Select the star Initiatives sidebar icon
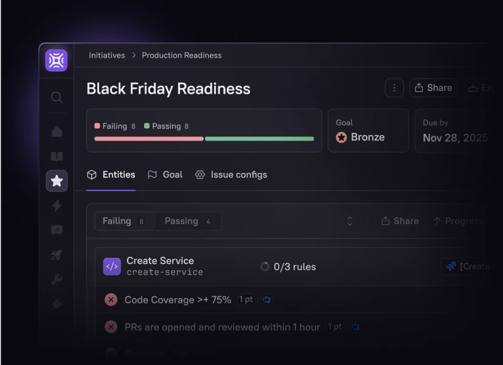Screen dimensions: 503x365 click(x=57, y=181)
